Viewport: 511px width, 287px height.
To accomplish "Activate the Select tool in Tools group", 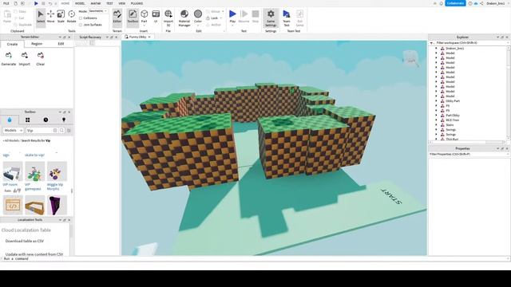I will (x=41, y=17).
